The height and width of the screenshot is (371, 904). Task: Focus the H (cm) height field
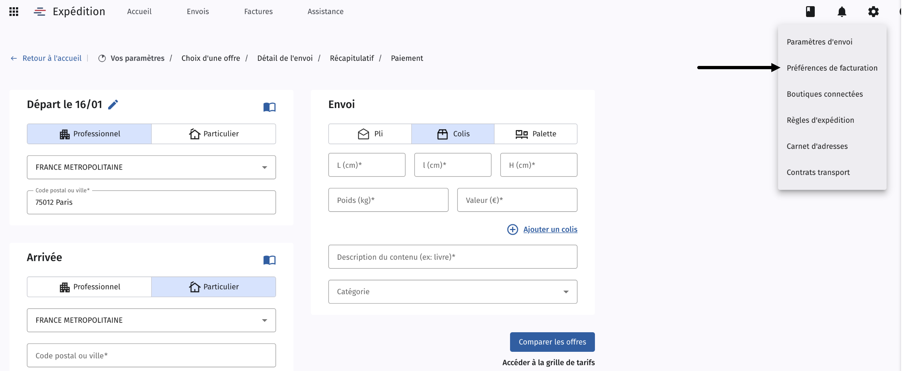point(539,165)
